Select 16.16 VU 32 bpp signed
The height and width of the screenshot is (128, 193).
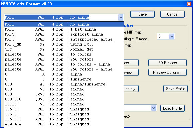tap(64, 104)
